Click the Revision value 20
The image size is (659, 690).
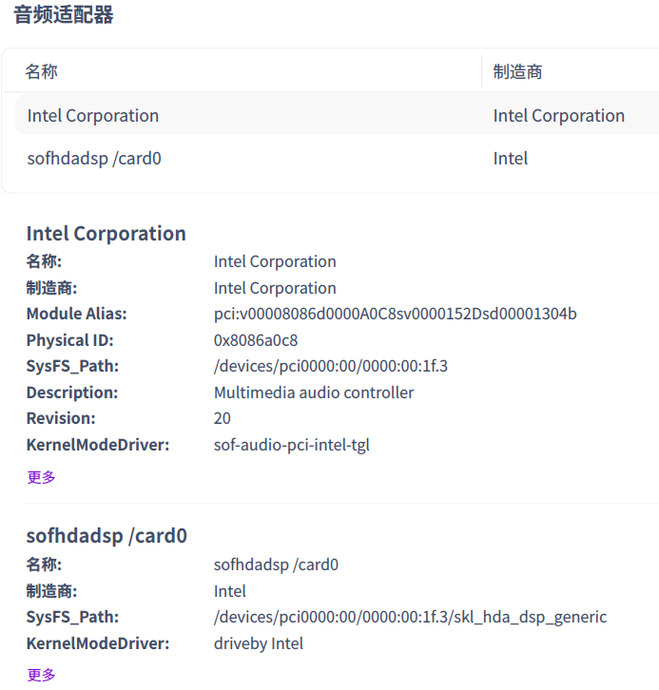coord(223,418)
